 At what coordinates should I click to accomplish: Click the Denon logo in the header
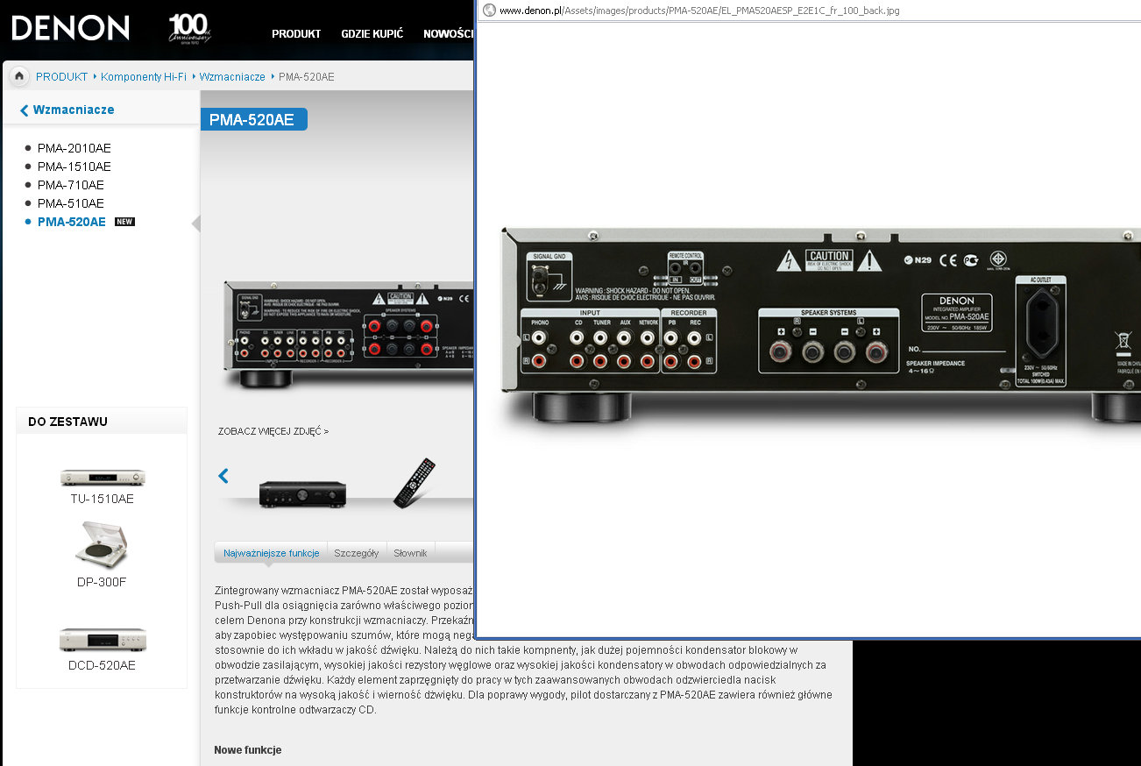tap(70, 28)
